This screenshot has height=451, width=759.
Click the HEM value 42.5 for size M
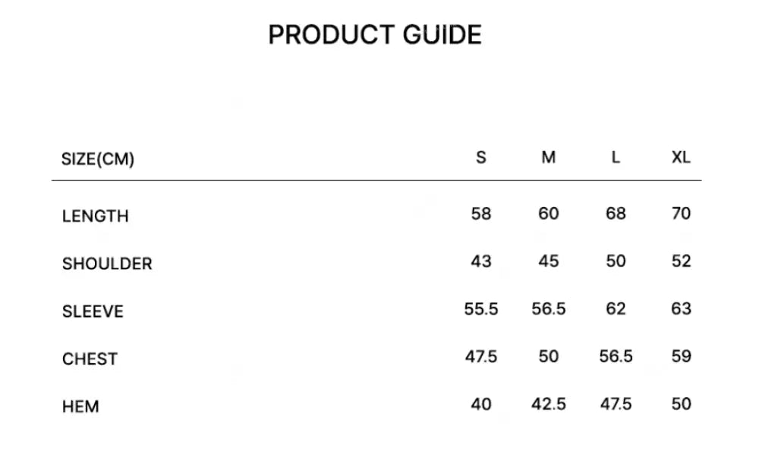[548, 404]
